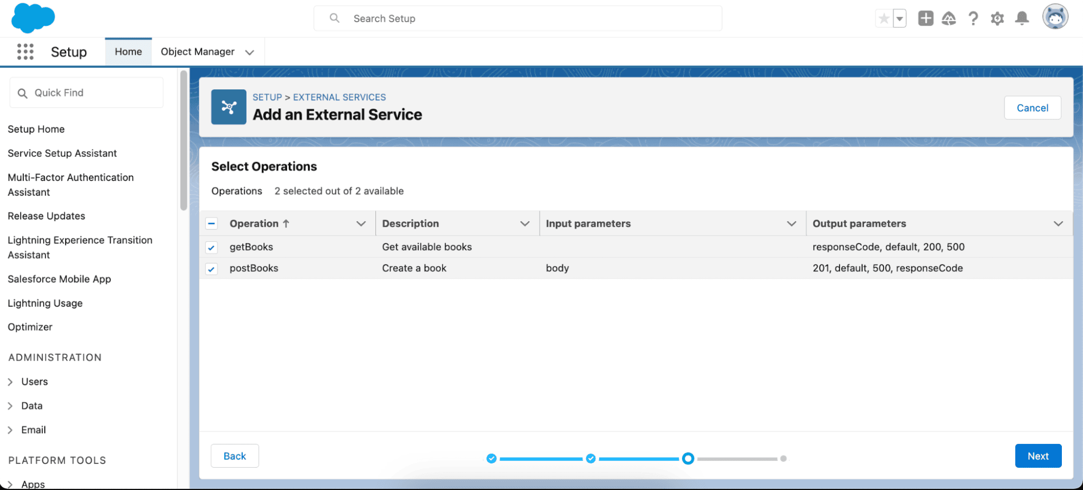Viewport: 1083px width, 490px height.
Task: Follow the EXTERNAL SERVICES breadcrumb link
Action: tap(340, 98)
